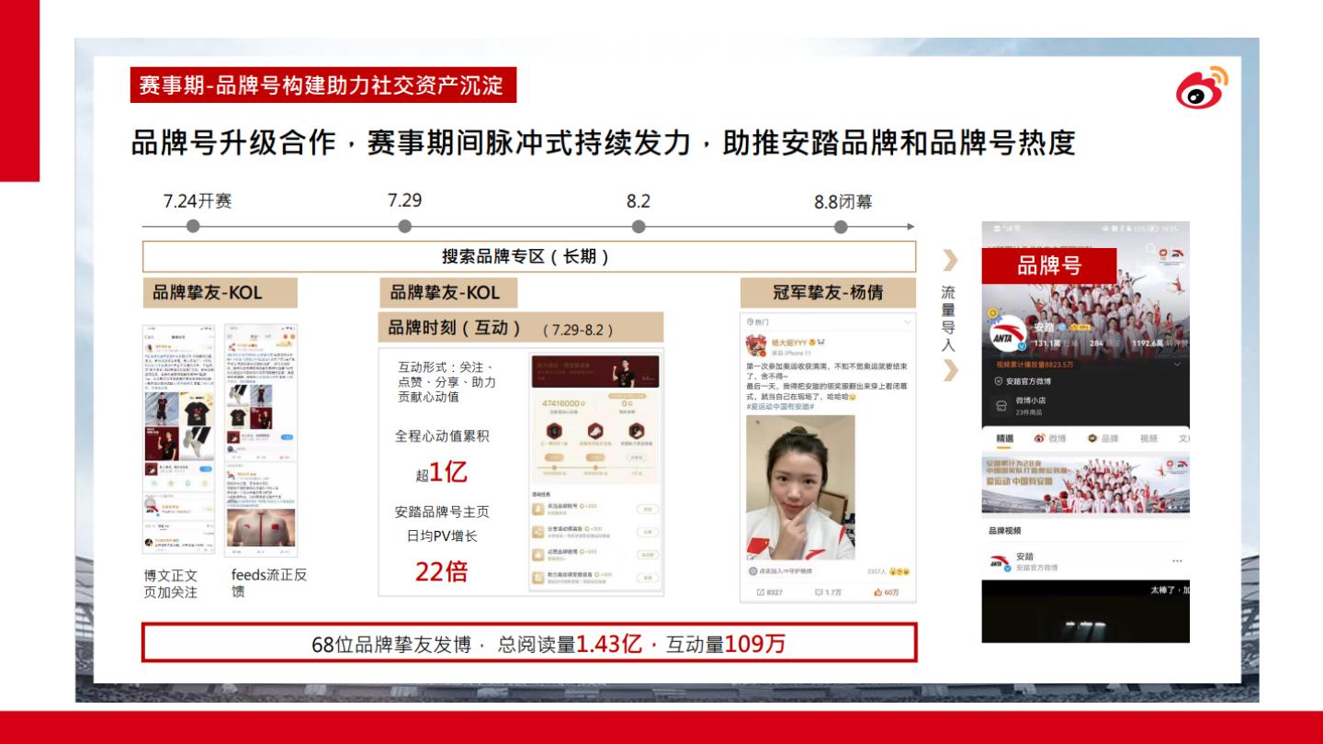1323x744 pixels.
Task: Click the 关注品牌账号 task icon
Action: pos(539,509)
